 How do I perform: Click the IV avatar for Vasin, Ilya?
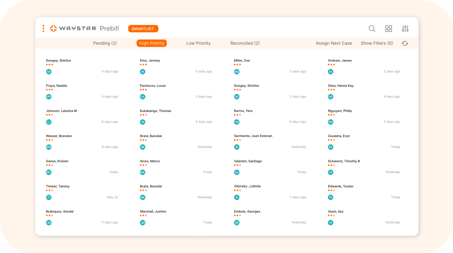(x=331, y=222)
